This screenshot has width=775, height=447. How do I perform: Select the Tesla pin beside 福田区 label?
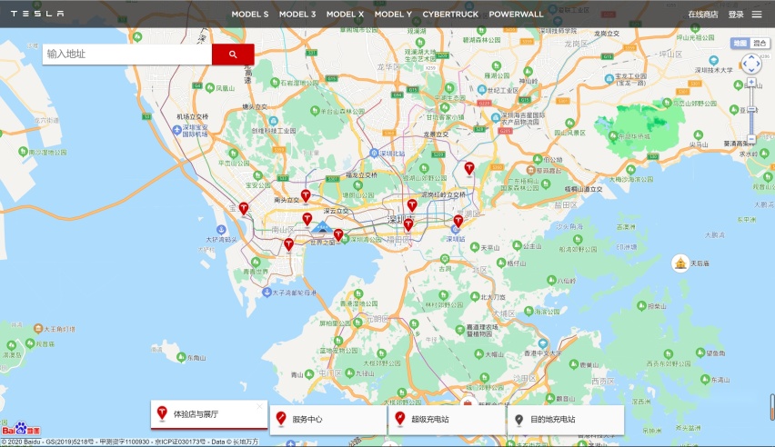click(x=408, y=225)
